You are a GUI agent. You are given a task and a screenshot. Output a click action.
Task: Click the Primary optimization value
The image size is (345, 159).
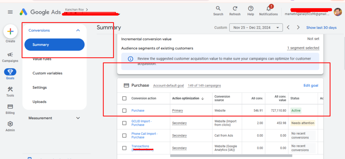(x=178, y=110)
